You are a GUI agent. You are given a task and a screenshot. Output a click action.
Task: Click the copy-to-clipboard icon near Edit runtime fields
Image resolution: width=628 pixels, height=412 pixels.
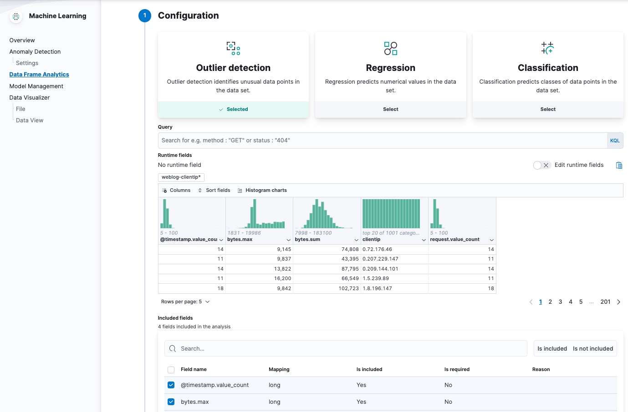pos(619,165)
